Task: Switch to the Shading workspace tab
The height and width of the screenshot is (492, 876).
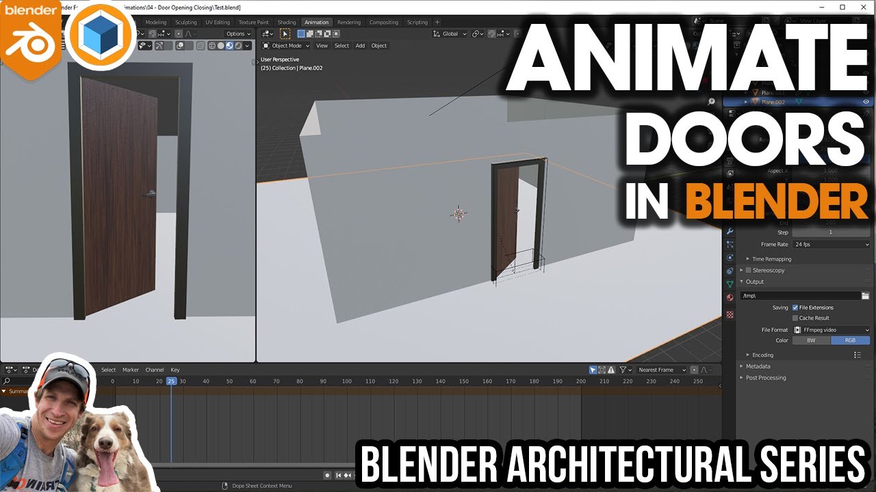Action: click(x=287, y=22)
